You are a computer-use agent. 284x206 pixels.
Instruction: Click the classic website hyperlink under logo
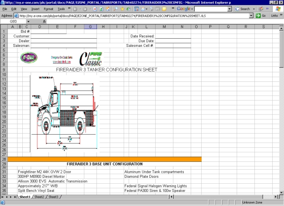point(61,62)
